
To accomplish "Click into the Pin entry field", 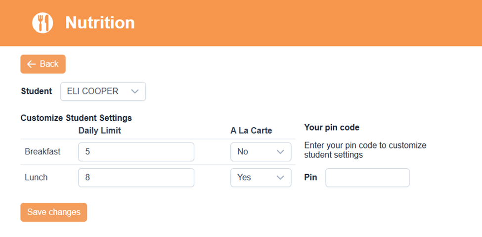I will (x=367, y=178).
